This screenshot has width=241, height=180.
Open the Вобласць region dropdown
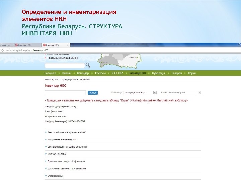click(x=140, y=93)
